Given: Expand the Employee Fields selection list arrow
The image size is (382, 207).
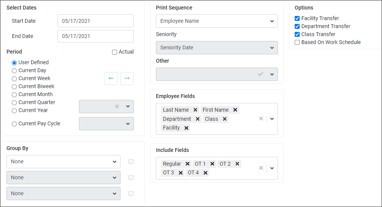Looking at the screenshot, I should 272,119.
